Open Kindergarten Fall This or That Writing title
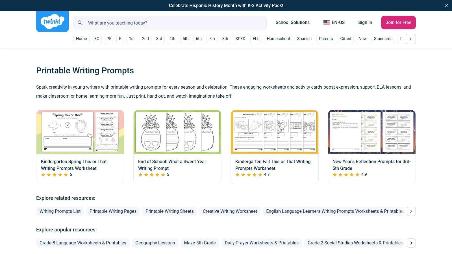452x254 pixels. [x=273, y=165]
